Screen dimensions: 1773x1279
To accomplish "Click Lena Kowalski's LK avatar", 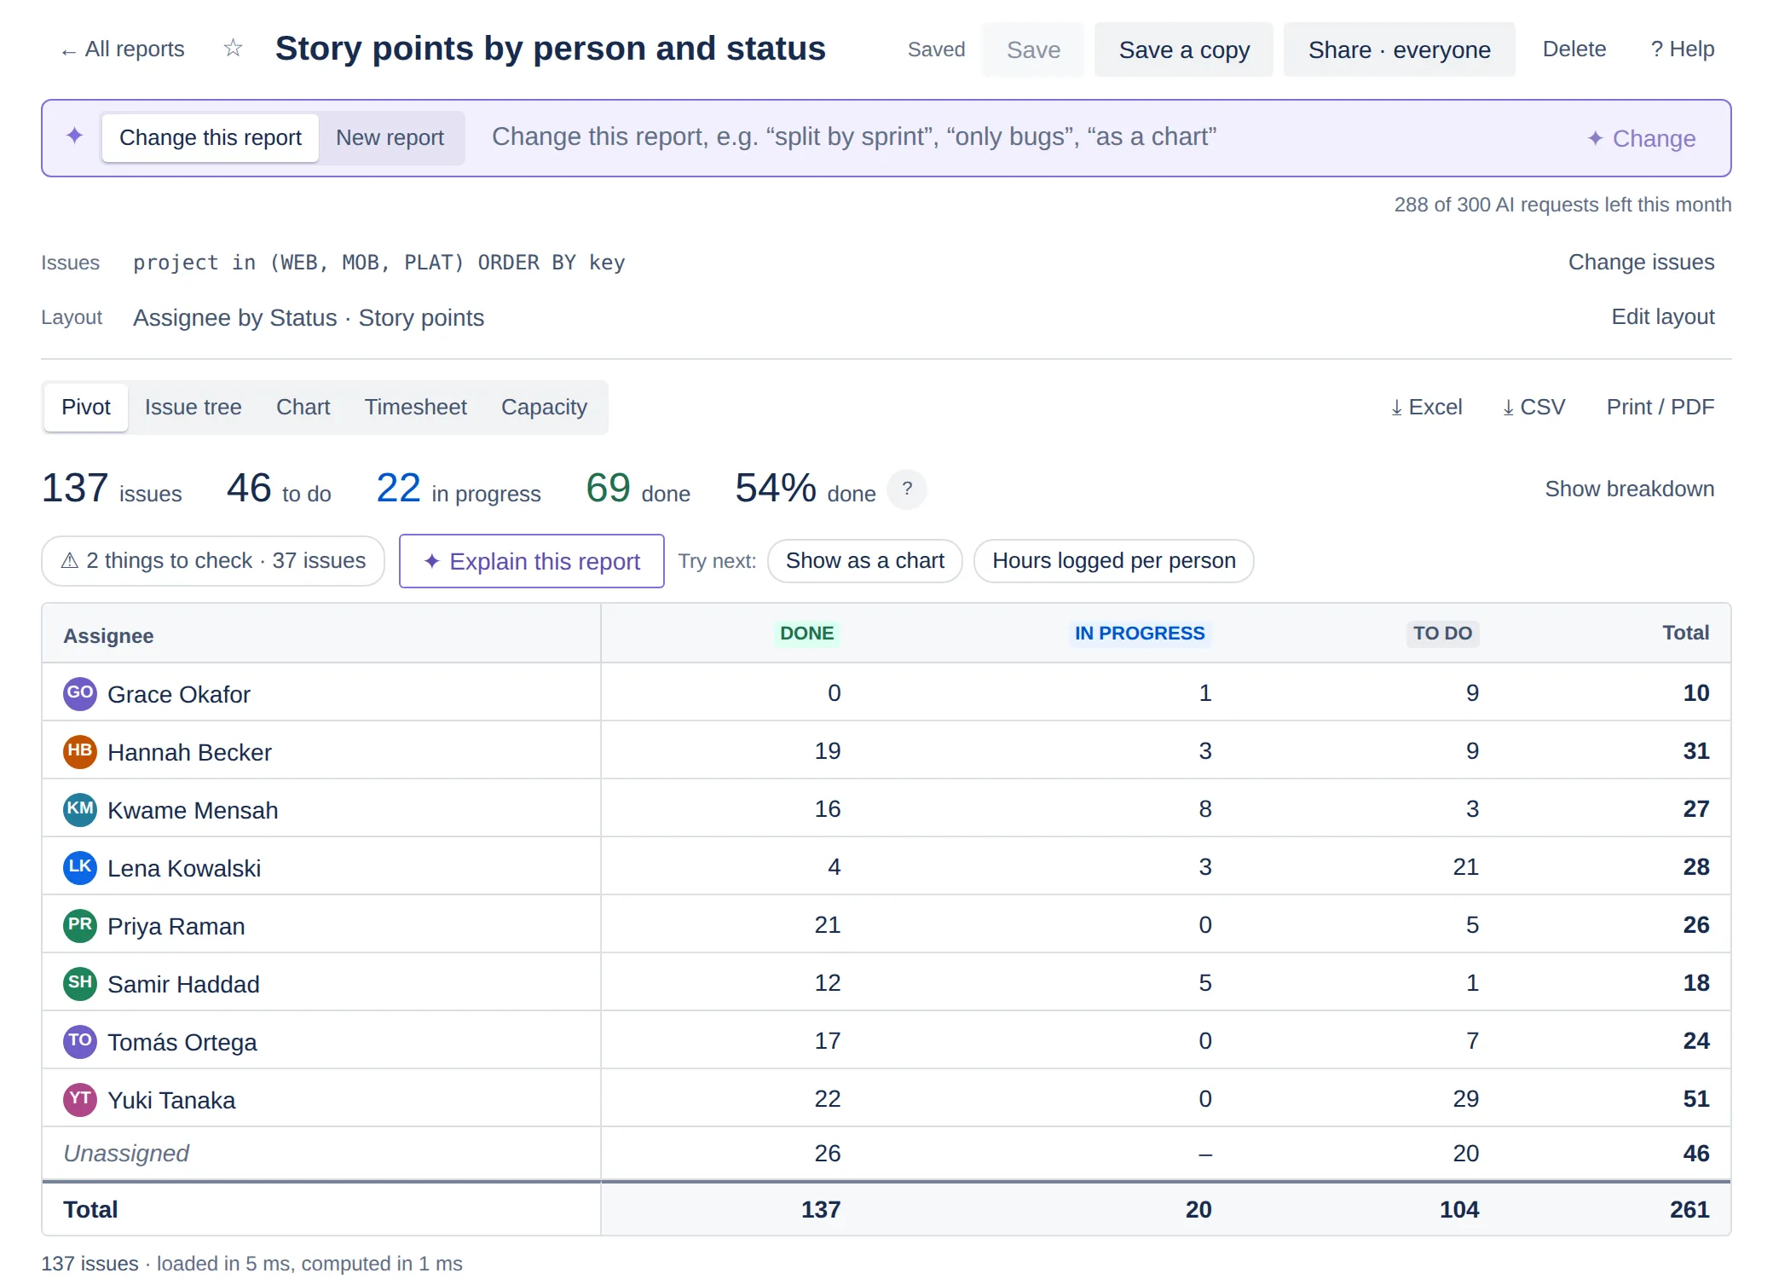I will point(80,867).
